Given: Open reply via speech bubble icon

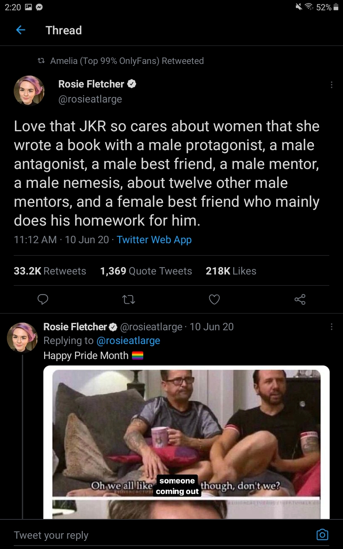Looking at the screenshot, I should pos(43,299).
